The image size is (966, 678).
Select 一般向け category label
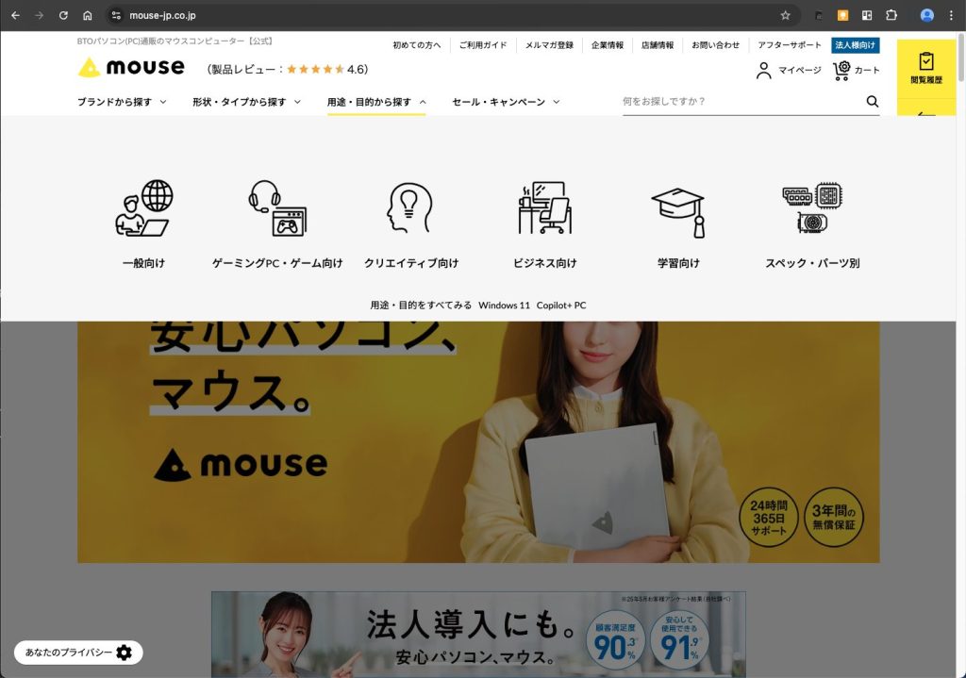tap(143, 264)
